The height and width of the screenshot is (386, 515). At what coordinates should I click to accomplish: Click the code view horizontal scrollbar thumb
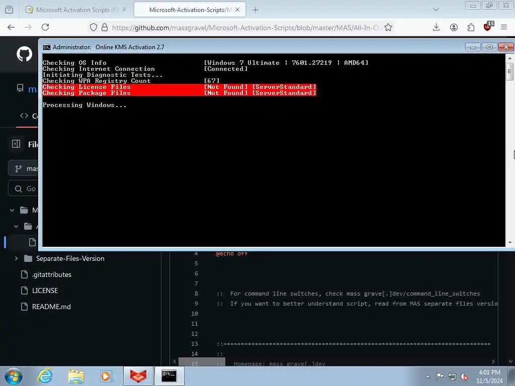(x=202, y=362)
